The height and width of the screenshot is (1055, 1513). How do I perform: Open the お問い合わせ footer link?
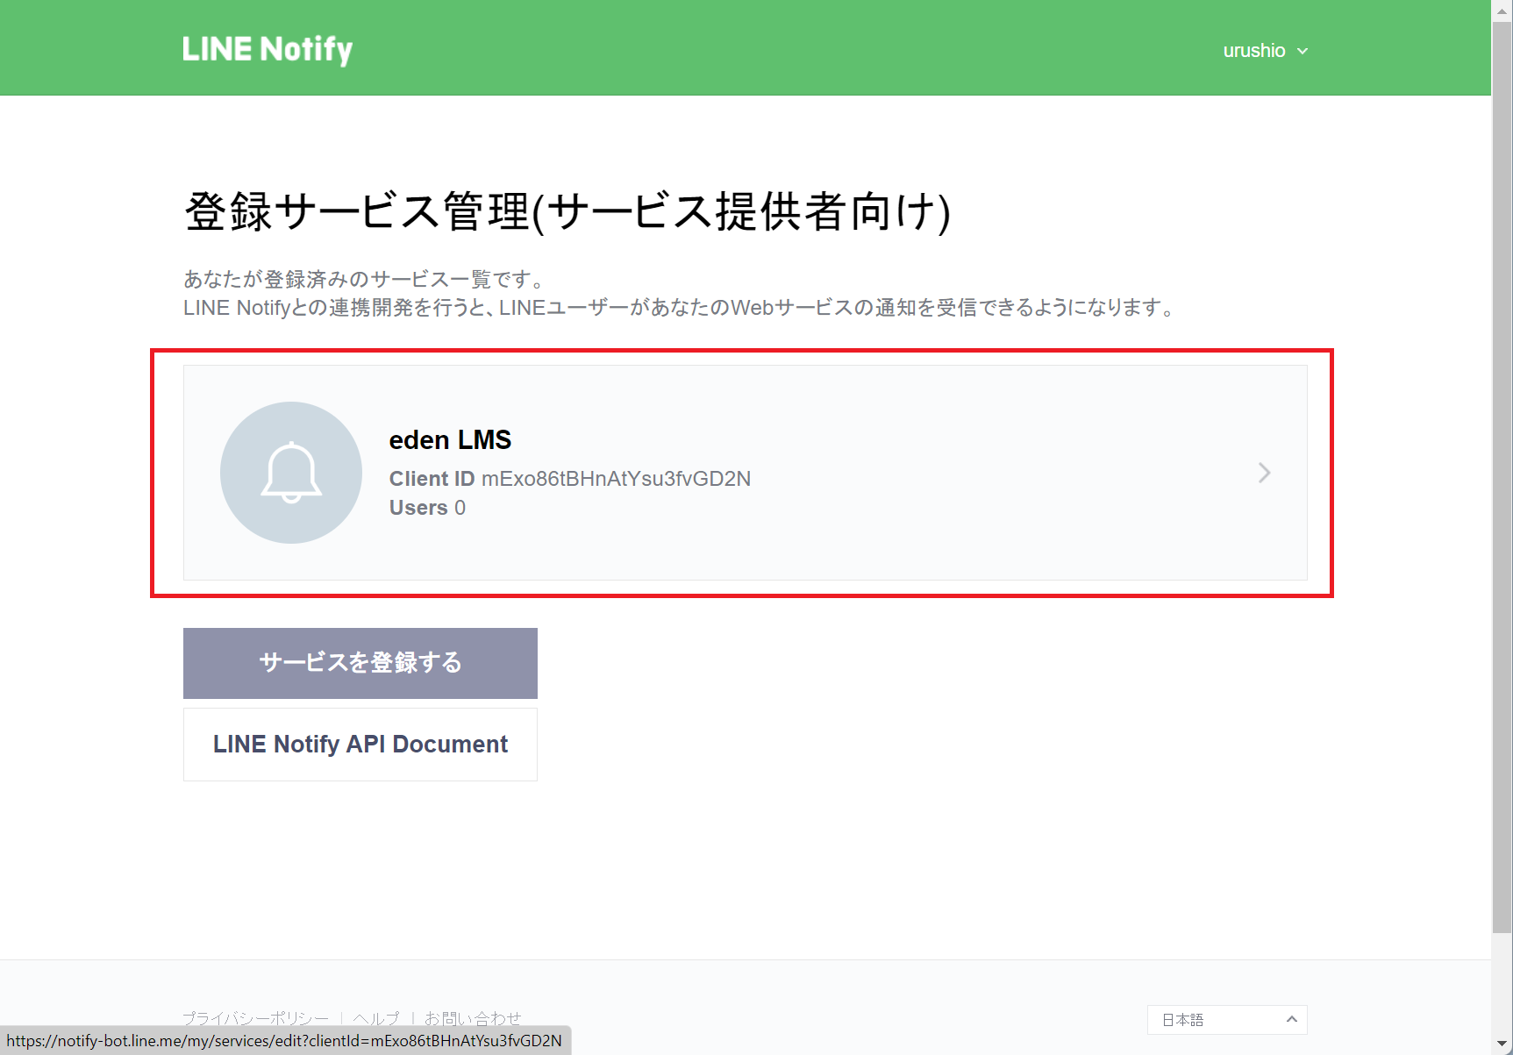tap(473, 1018)
